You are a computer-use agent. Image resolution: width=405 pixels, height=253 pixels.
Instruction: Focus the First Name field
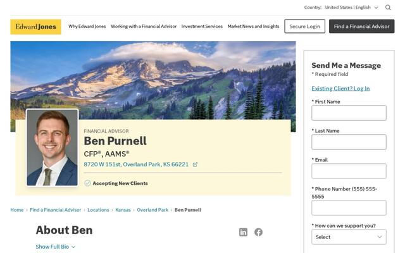click(x=349, y=113)
